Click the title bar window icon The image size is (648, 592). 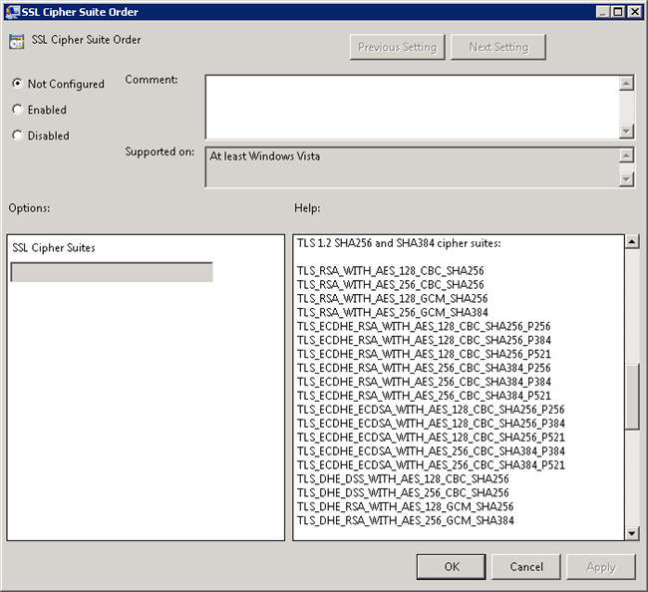pos(12,12)
